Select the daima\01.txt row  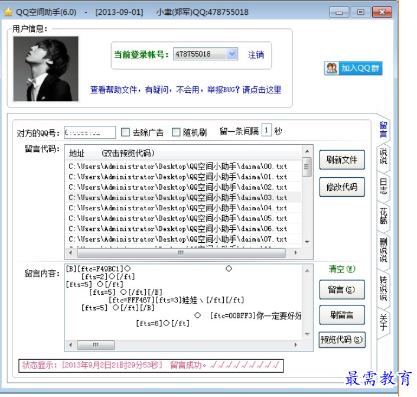tap(183, 177)
